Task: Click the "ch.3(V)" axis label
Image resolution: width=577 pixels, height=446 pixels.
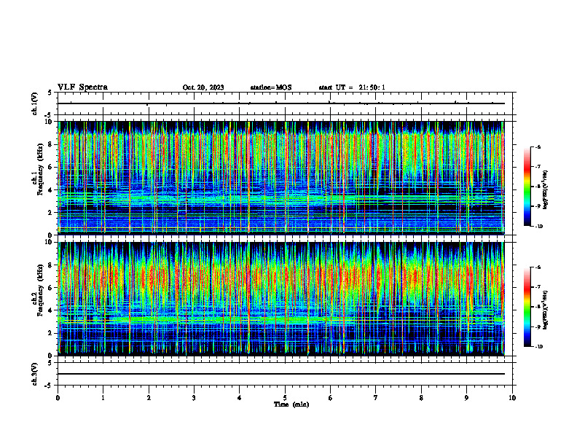Action: pos(35,375)
